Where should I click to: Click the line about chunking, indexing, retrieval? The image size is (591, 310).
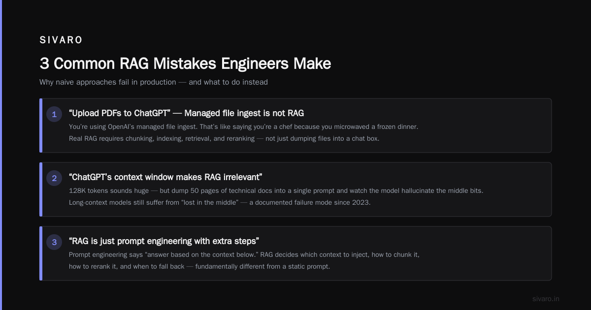[x=224, y=138]
